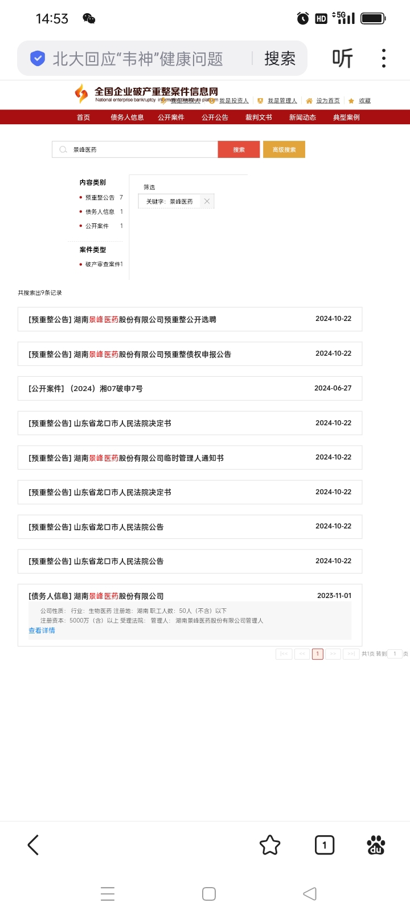Click the 查看详情 link
Image resolution: width=410 pixels, height=919 pixels.
coord(42,631)
